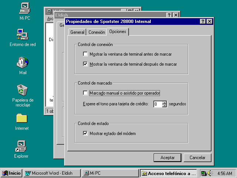Click the Cancelar button
237x178 pixels.
[x=197, y=158]
